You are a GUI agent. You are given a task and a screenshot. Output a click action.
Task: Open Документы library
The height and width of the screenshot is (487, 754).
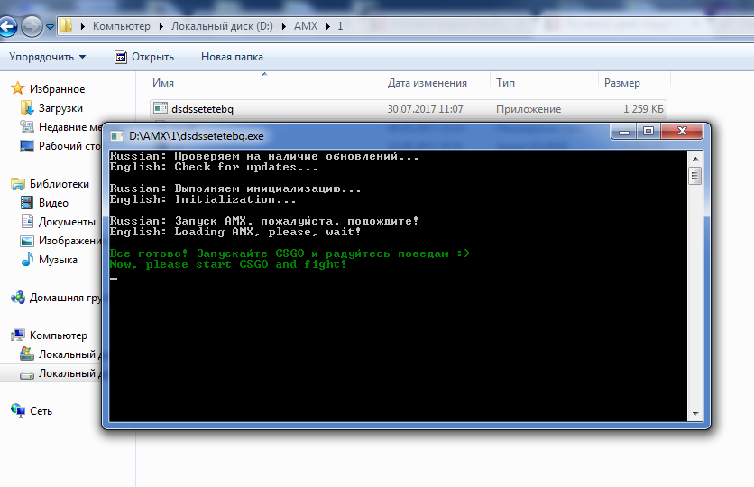tap(67, 222)
